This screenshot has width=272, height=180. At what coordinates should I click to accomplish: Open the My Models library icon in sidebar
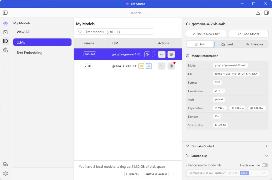(6, 41)
